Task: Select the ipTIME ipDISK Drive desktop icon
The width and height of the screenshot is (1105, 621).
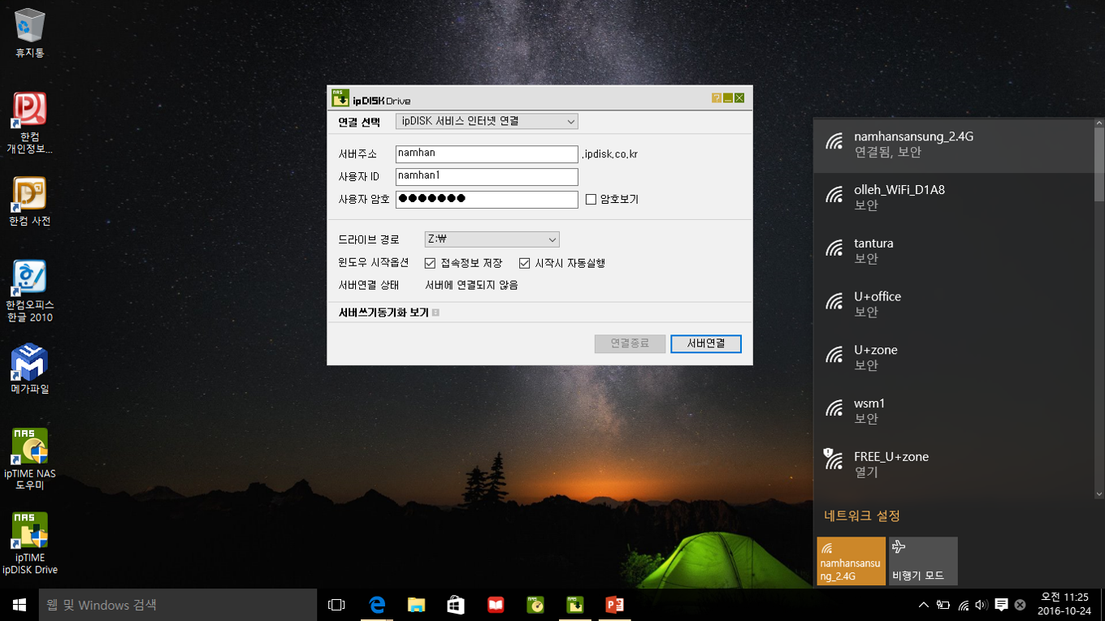Action: pyautogui.click(x=30, y=544)
